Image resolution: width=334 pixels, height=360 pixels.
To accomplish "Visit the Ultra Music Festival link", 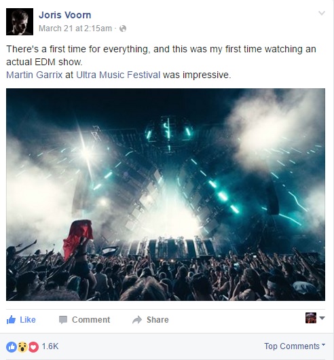I will (x=118, y=75).
